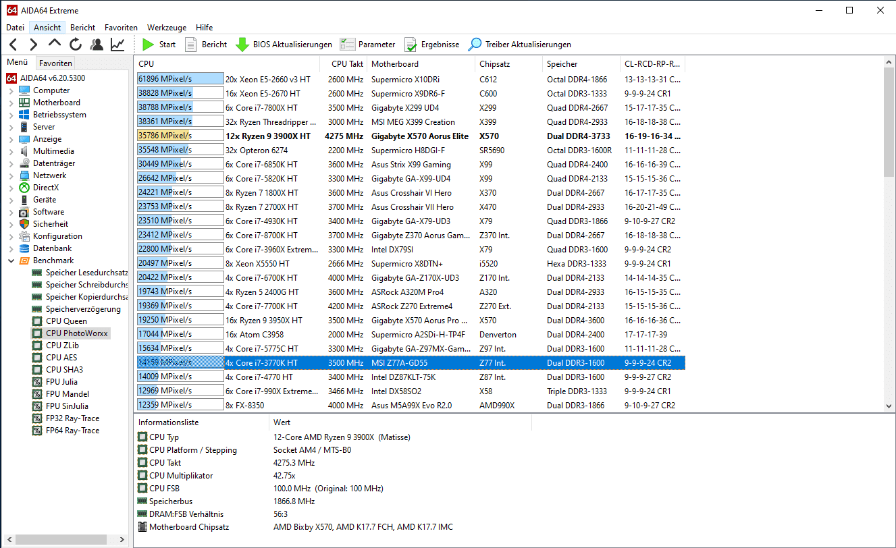Screen dimensions: 896x548
Task: Collapse the Benchmark tree node
Action: click(11, 261)
